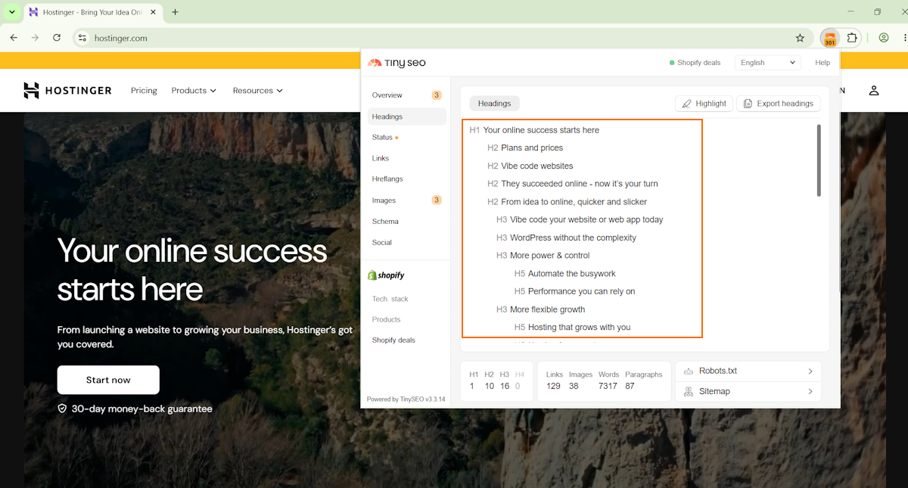This screenshot has width=908, height=488.
Task: Click the Shopify deals link at top
Action: pyautogui.click(x=695, y=63)
